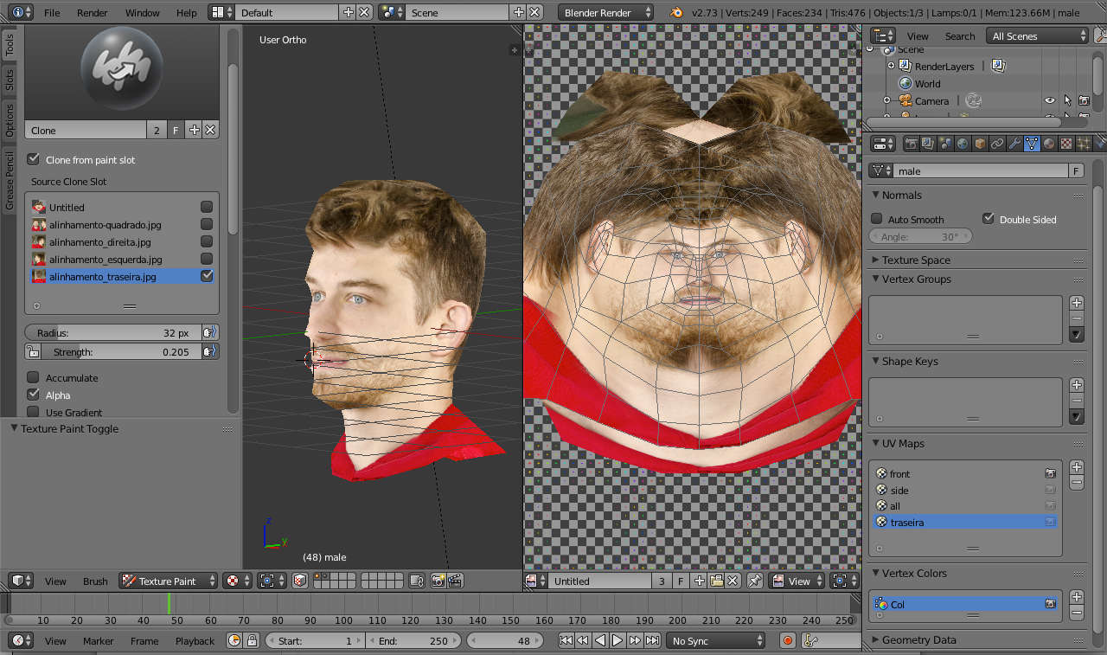Disable the Alpha checkbox

tap(33, 395)
